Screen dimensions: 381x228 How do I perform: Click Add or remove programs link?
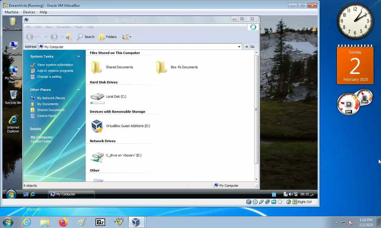(x=55, y=71)
